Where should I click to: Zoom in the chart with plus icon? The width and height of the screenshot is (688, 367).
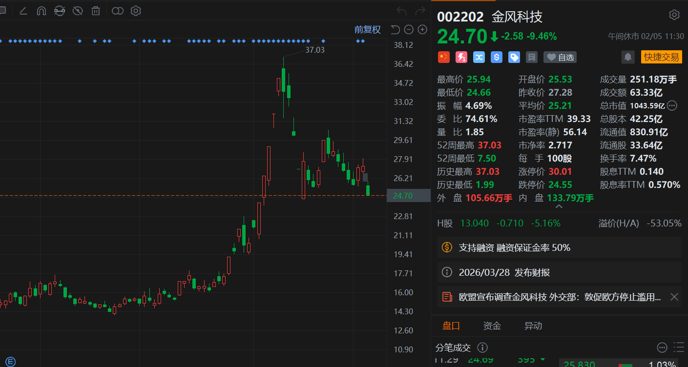(422, 30)
